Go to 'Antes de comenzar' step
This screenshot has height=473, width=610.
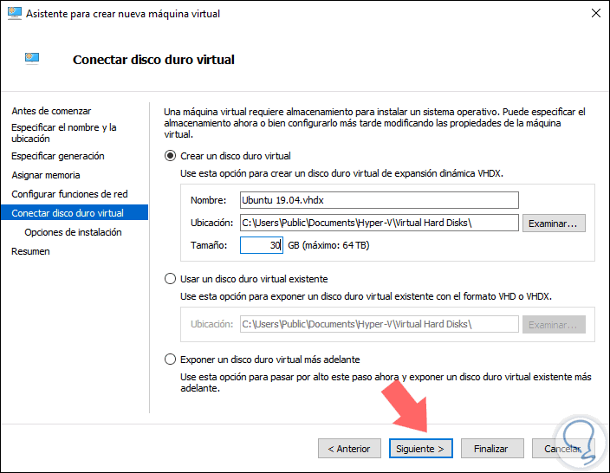(51, 111)
